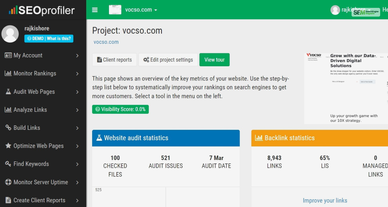Image resolution: width=388 pixels, height=207 pixels.
Task: Click the Optimize Web Pages star icon
Action: pos(8,145)
